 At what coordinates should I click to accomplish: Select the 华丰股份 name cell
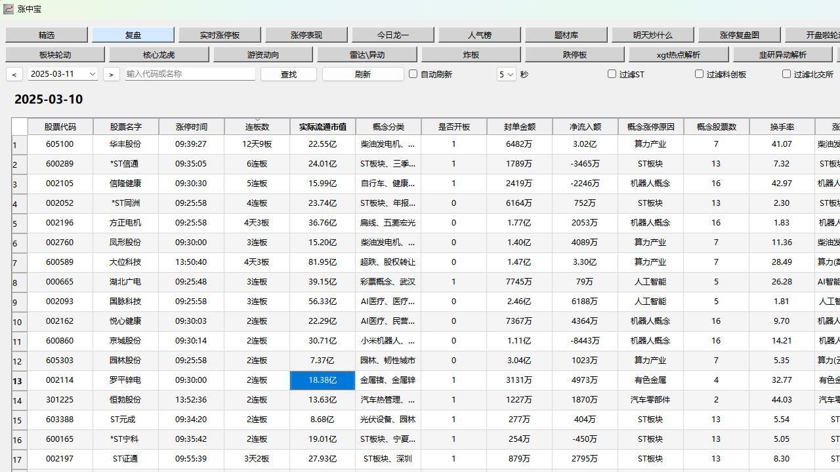(x=126, y=144)
